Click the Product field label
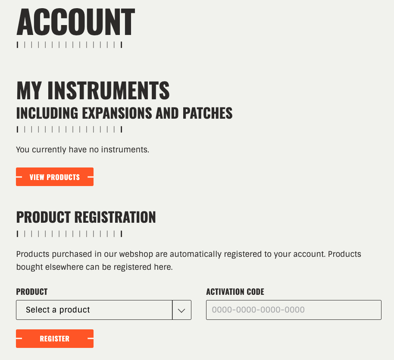 pyautogui.click(x=32, y=292)
